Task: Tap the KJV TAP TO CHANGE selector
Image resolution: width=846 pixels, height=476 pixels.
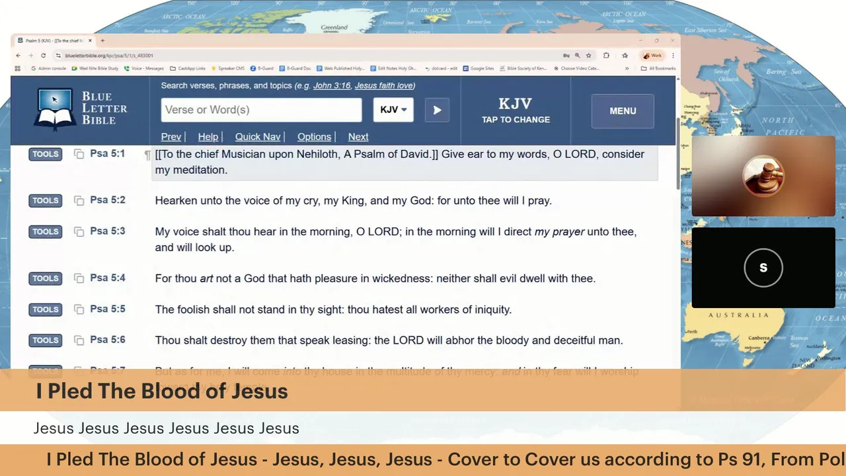Action: click(x=516, y=110)
